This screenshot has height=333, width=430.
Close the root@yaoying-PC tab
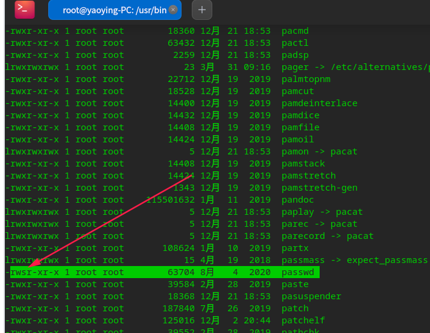pyautogui.click(x=172, y=10)
